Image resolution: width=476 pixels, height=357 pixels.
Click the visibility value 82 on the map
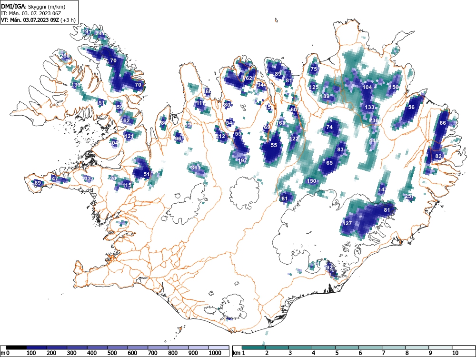tap(438, 156)
